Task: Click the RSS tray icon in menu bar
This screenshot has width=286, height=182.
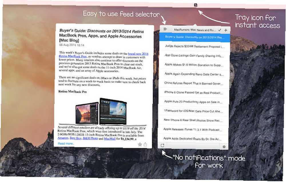Action: (196, 5)
